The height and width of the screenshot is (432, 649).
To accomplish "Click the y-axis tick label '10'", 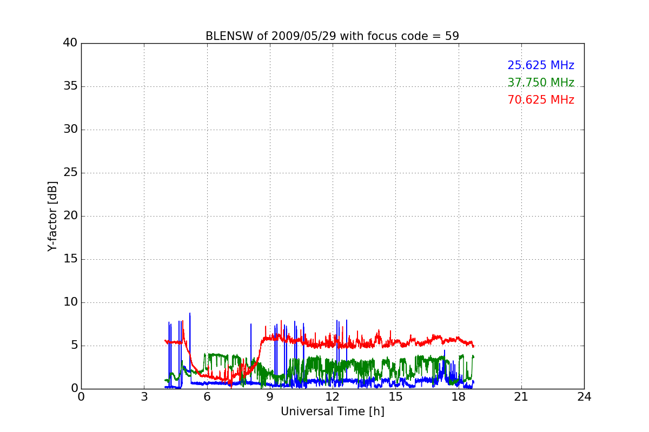I will [x=70, y=302].
